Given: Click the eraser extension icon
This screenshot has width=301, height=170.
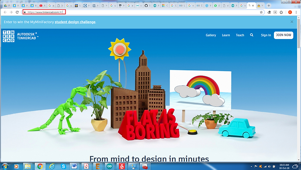Looking at the screenshot, I should [x=269, y=12].
